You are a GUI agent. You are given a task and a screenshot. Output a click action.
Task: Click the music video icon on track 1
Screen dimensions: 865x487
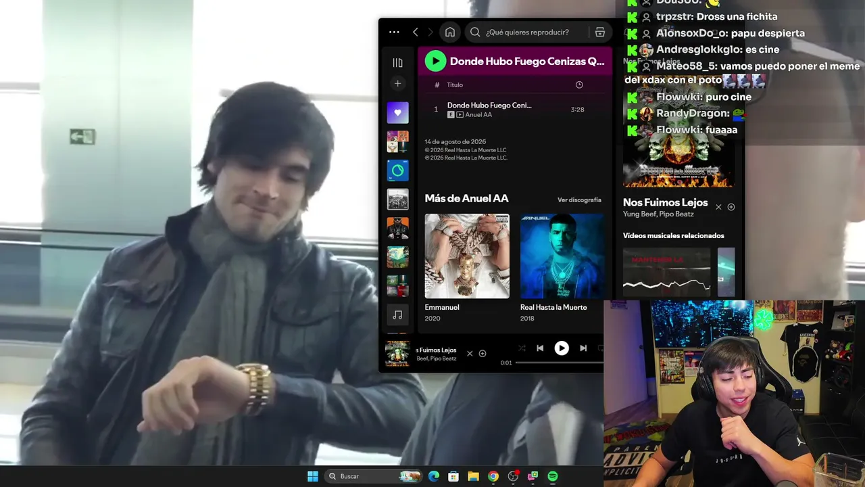point(460,115)
